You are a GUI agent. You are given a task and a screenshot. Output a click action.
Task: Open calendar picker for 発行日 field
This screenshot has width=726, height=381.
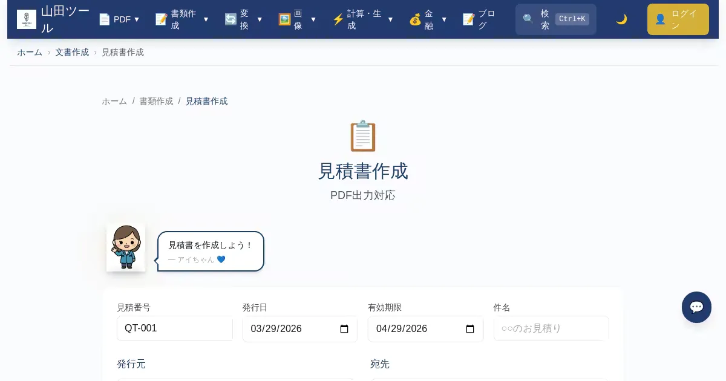[x=344, y=329]
